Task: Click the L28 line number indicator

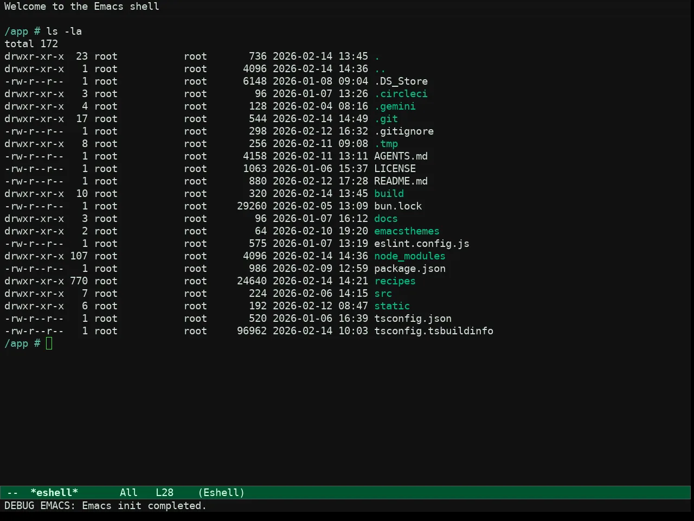Action: click(164, 493)
